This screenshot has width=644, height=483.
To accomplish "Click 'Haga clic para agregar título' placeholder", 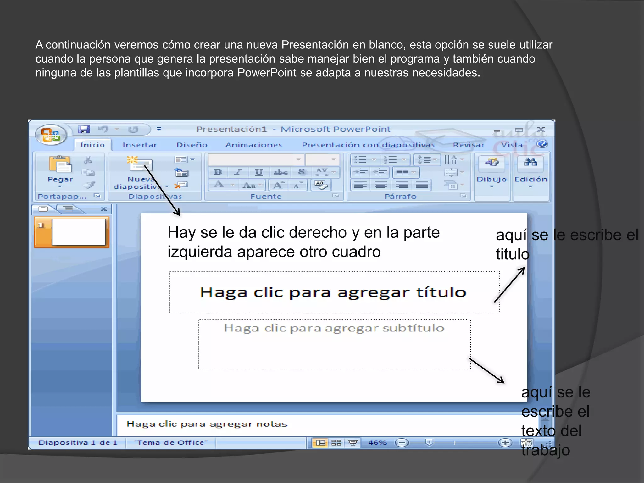I will point(333,292).
